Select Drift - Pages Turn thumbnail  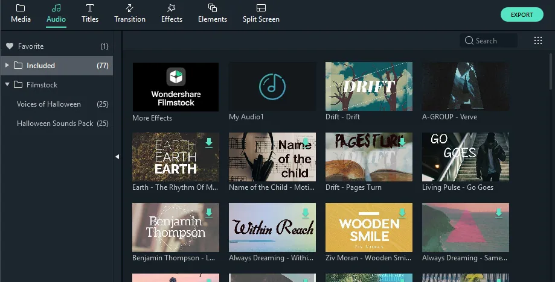pyautogui.click(x=369, y=157)
